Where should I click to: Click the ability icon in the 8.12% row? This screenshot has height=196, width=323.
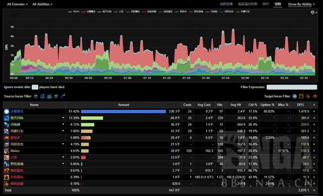(x=7, y=124)
